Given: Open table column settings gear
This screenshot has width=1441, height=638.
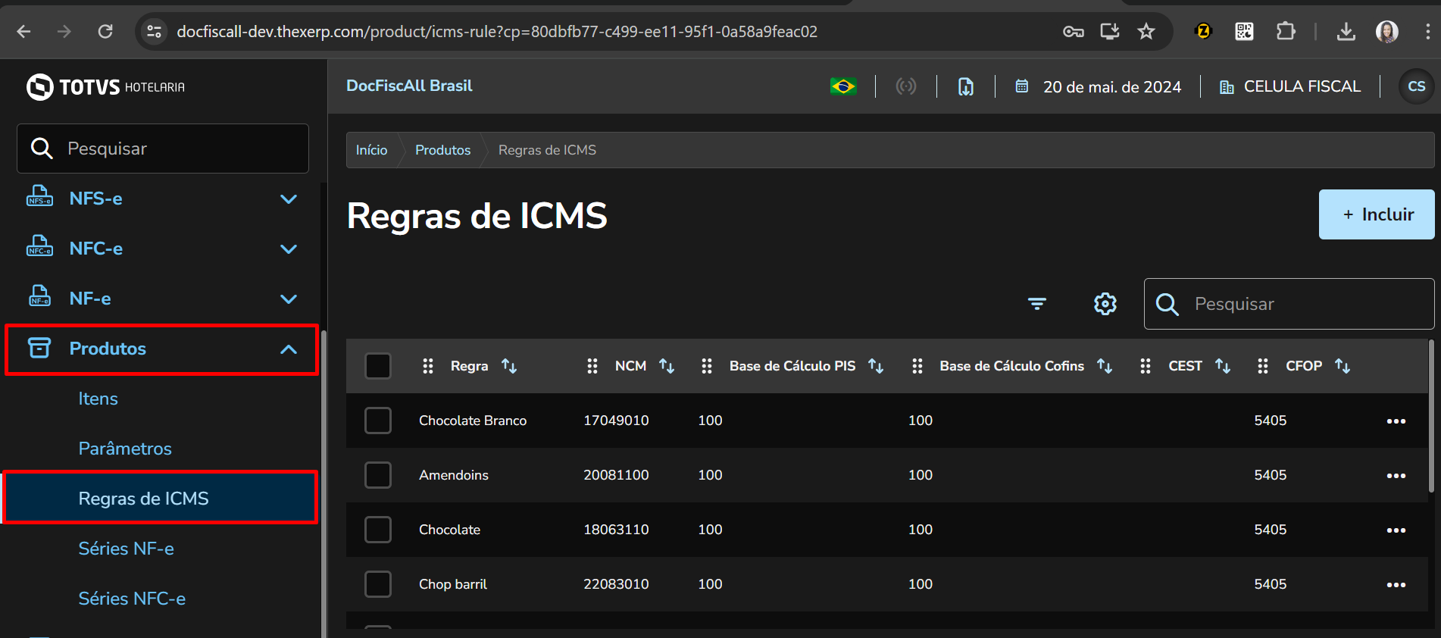Looking at the screenshot, I should point(1105,304).
